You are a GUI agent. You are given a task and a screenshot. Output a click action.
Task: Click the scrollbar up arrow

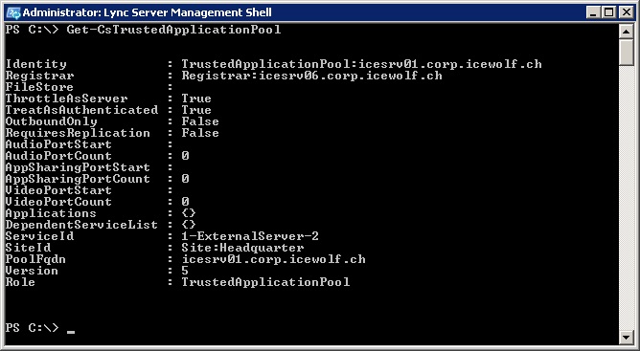pos(626,32)
